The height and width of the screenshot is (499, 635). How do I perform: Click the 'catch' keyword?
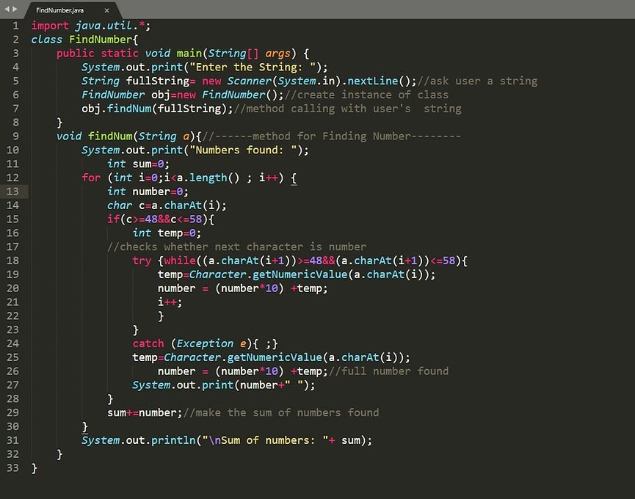(148, 343)
